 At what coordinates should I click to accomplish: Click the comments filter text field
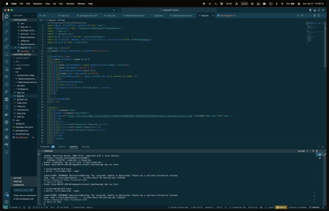click(x=24, y=190)
